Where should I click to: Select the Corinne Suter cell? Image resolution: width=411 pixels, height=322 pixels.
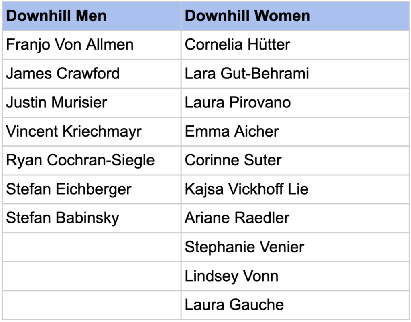pos(233,160)
